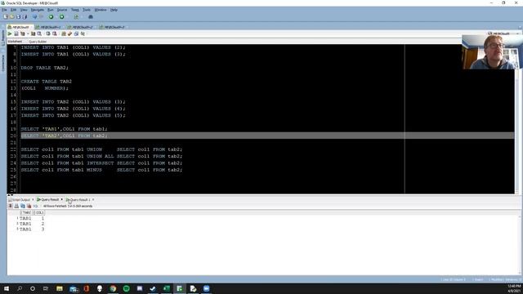523x294 pixels.
Task: Click the Freeze content pin icon in Query Result
Action: point(10,207)
